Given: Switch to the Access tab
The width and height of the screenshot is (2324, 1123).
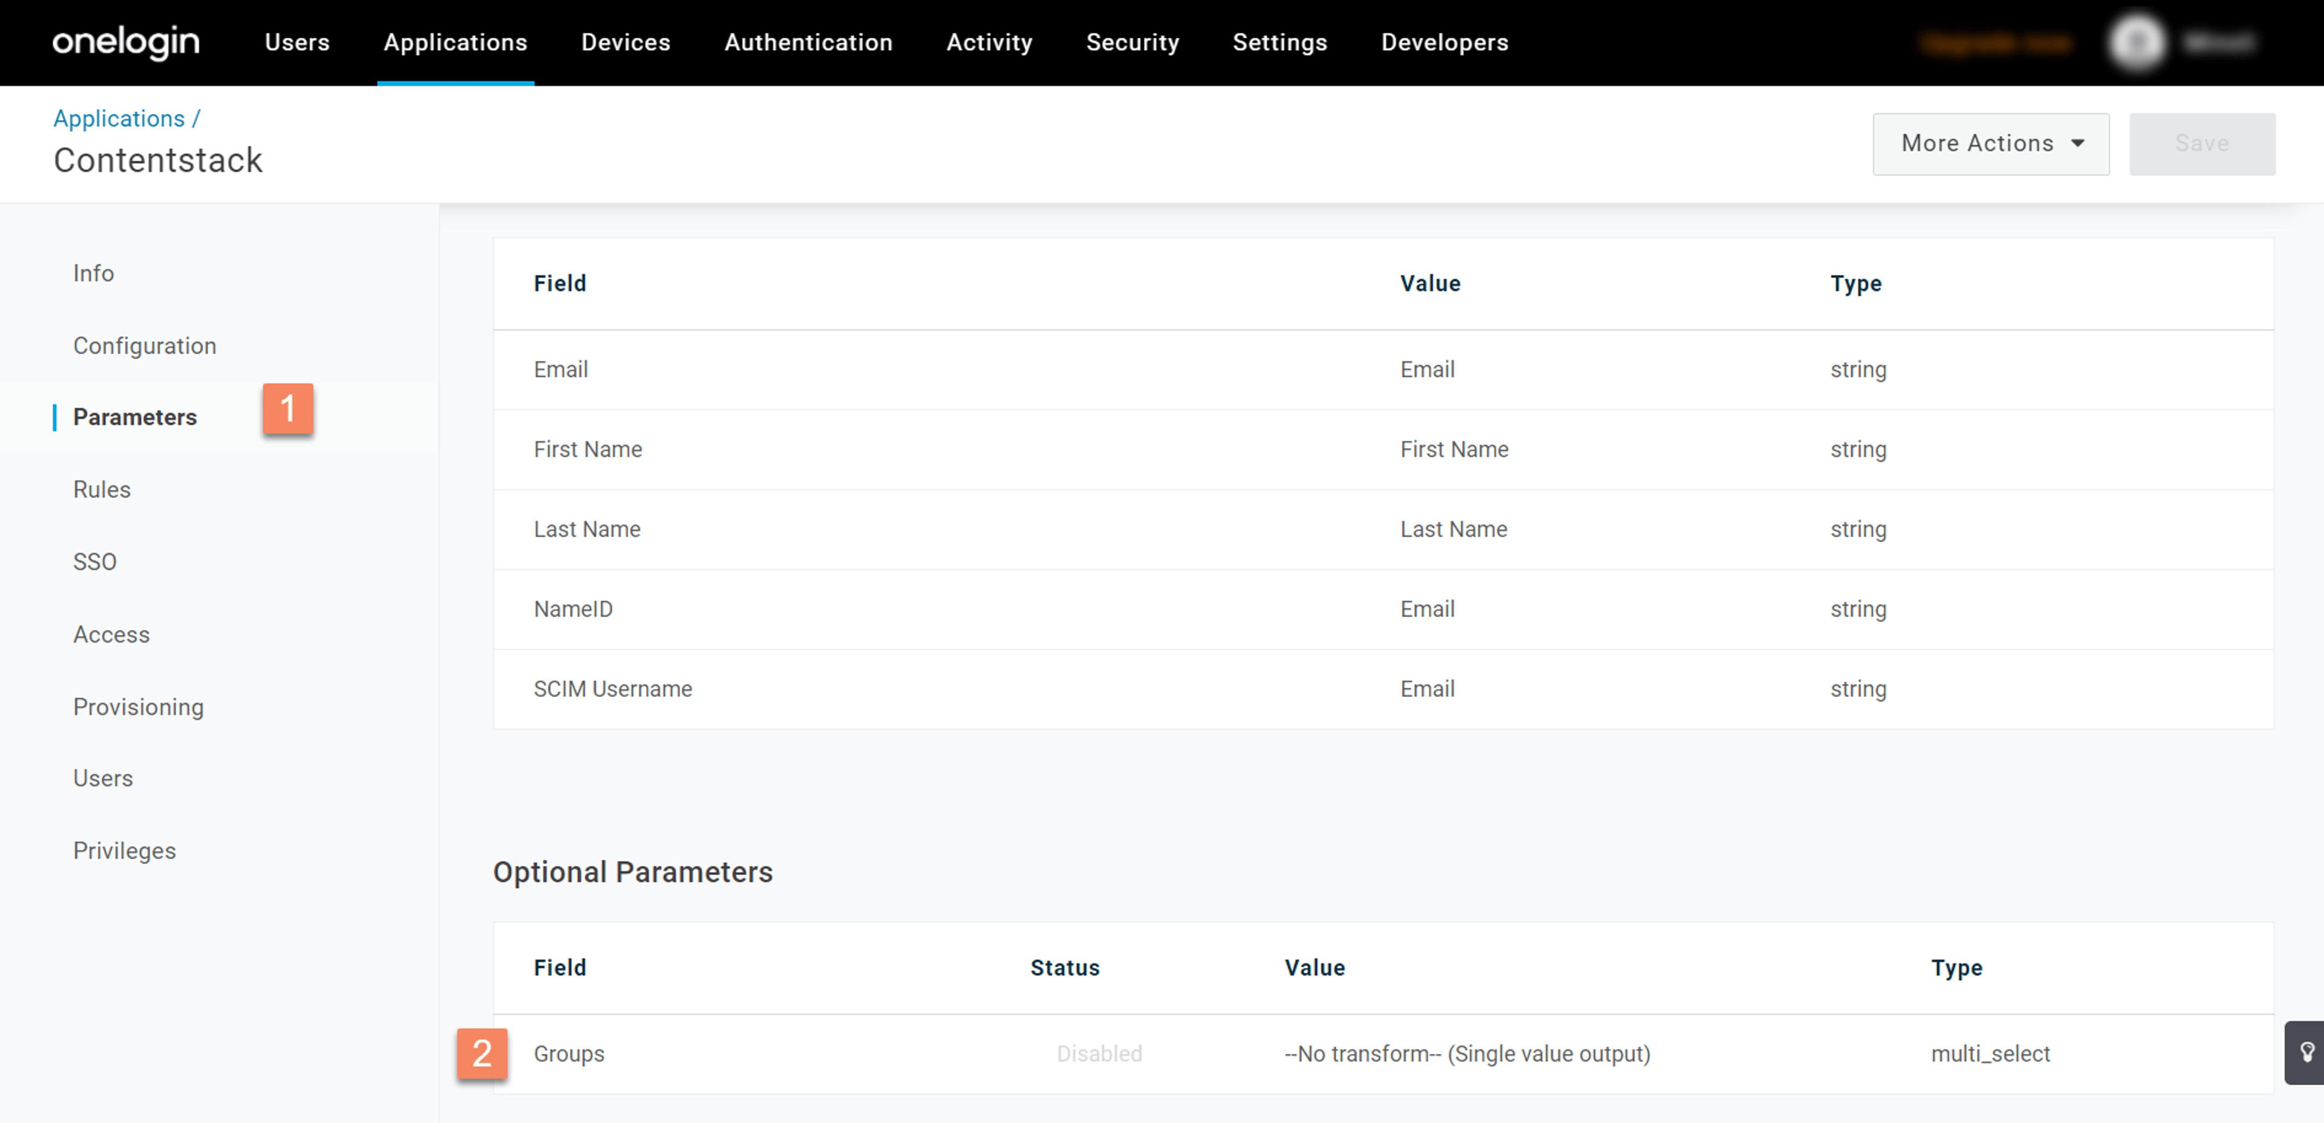Looking at the screenshot, I should (x=112, y=634).
